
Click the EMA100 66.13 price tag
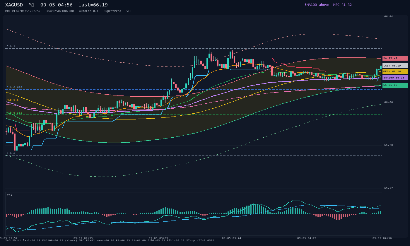[395, 78]
